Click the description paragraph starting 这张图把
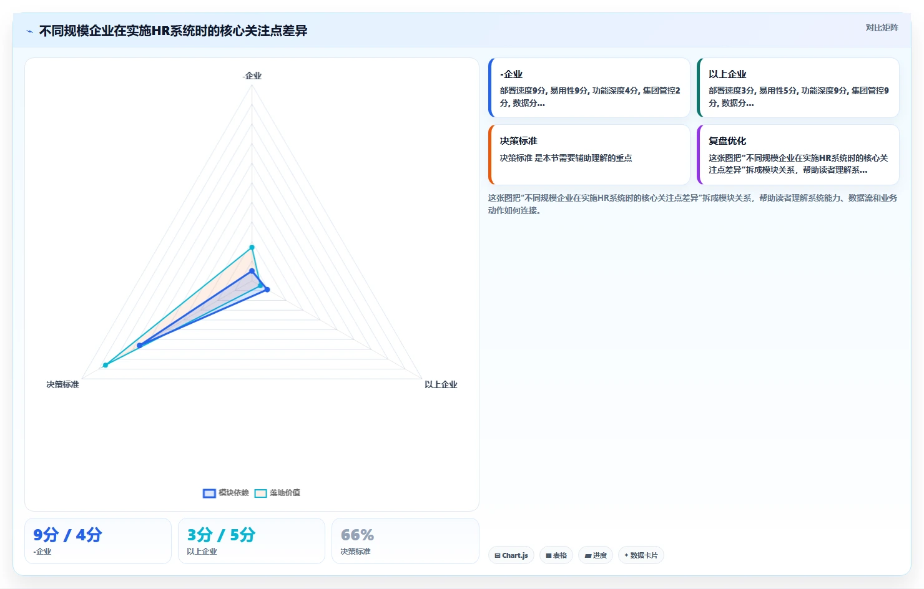 [692, 204]
